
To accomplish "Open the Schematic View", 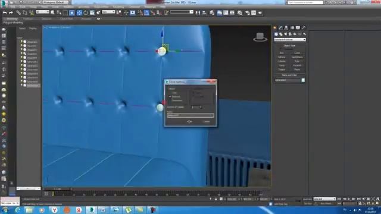I will click(x=232, y=12).
